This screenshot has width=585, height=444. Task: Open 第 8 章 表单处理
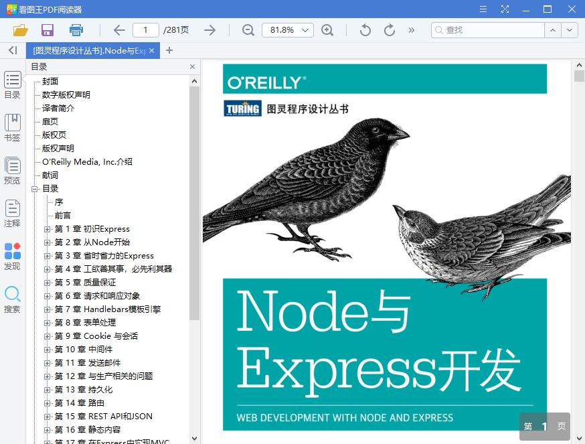point(86,323)
